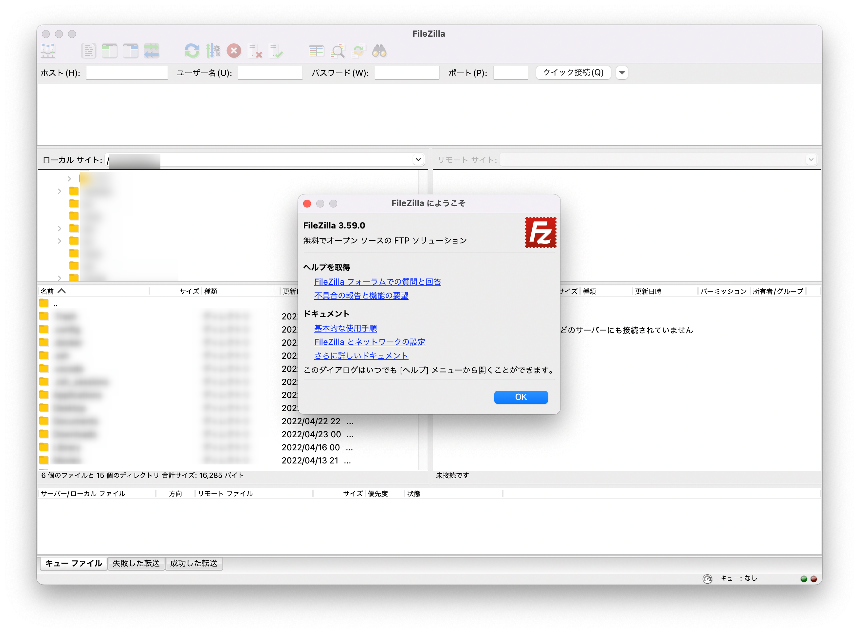
Task: Open the Site Manager from the toolbar
Action: coord(48,51)
